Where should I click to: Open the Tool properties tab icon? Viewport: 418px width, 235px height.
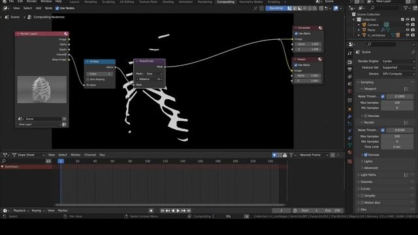pyautogui.click(x=350, y=54)
